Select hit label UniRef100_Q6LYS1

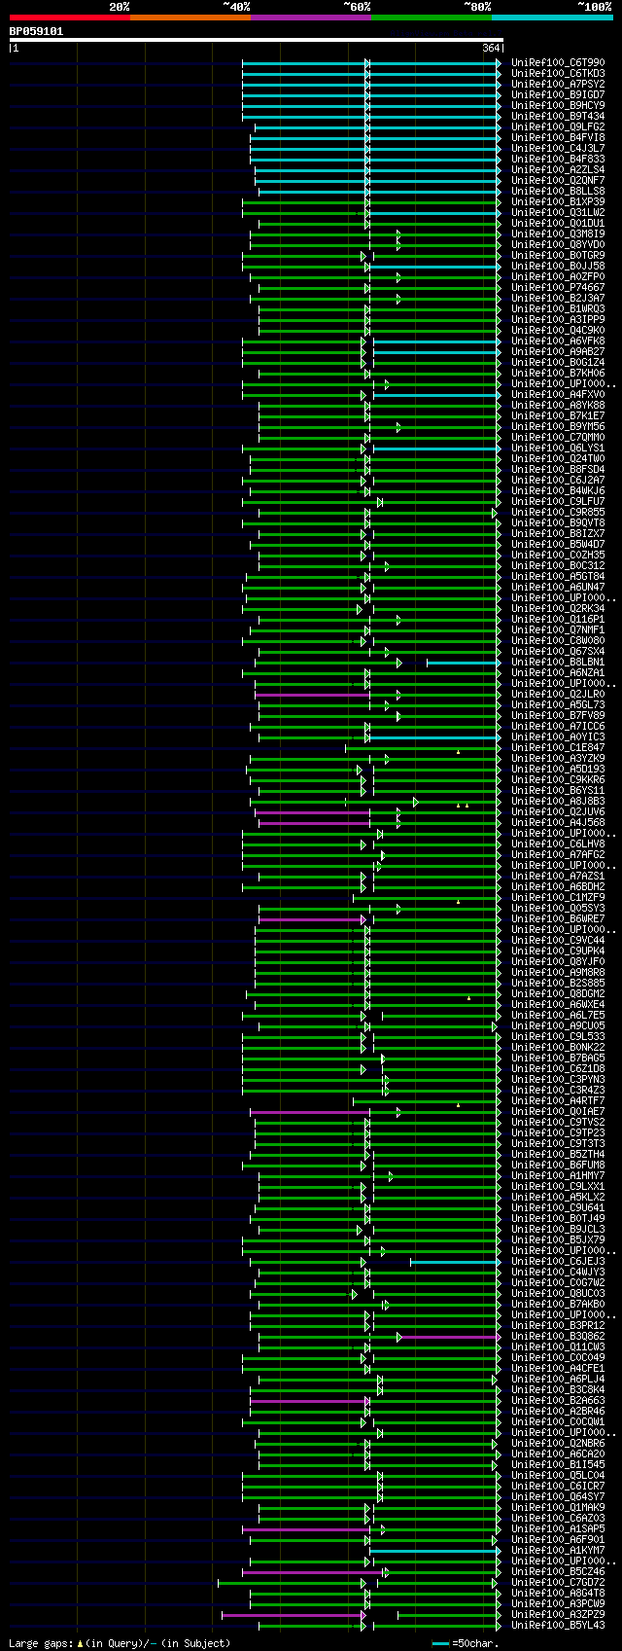coord(558,448)
